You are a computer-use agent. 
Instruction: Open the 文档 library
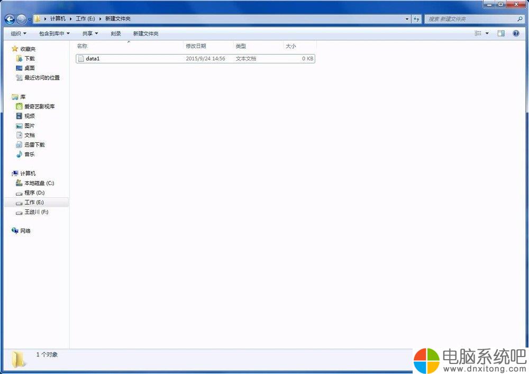pos(29,135)
